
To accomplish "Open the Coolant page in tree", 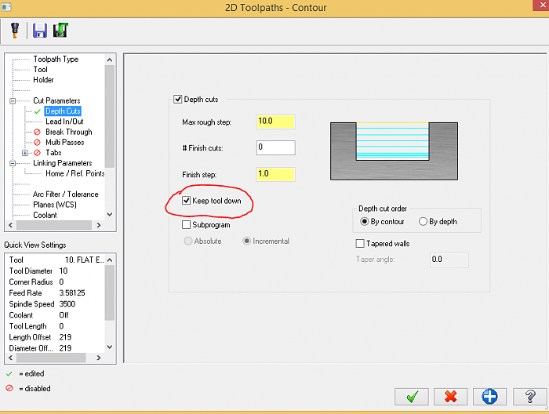I will (x=45, y=215).
